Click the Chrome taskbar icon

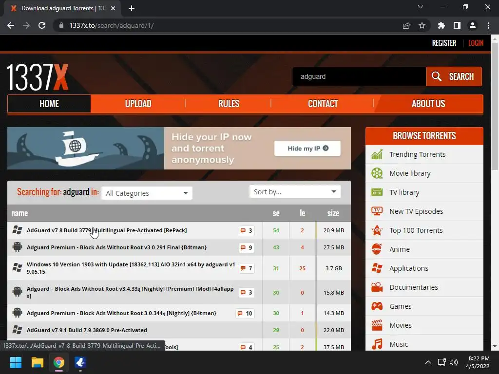point(58,362)
